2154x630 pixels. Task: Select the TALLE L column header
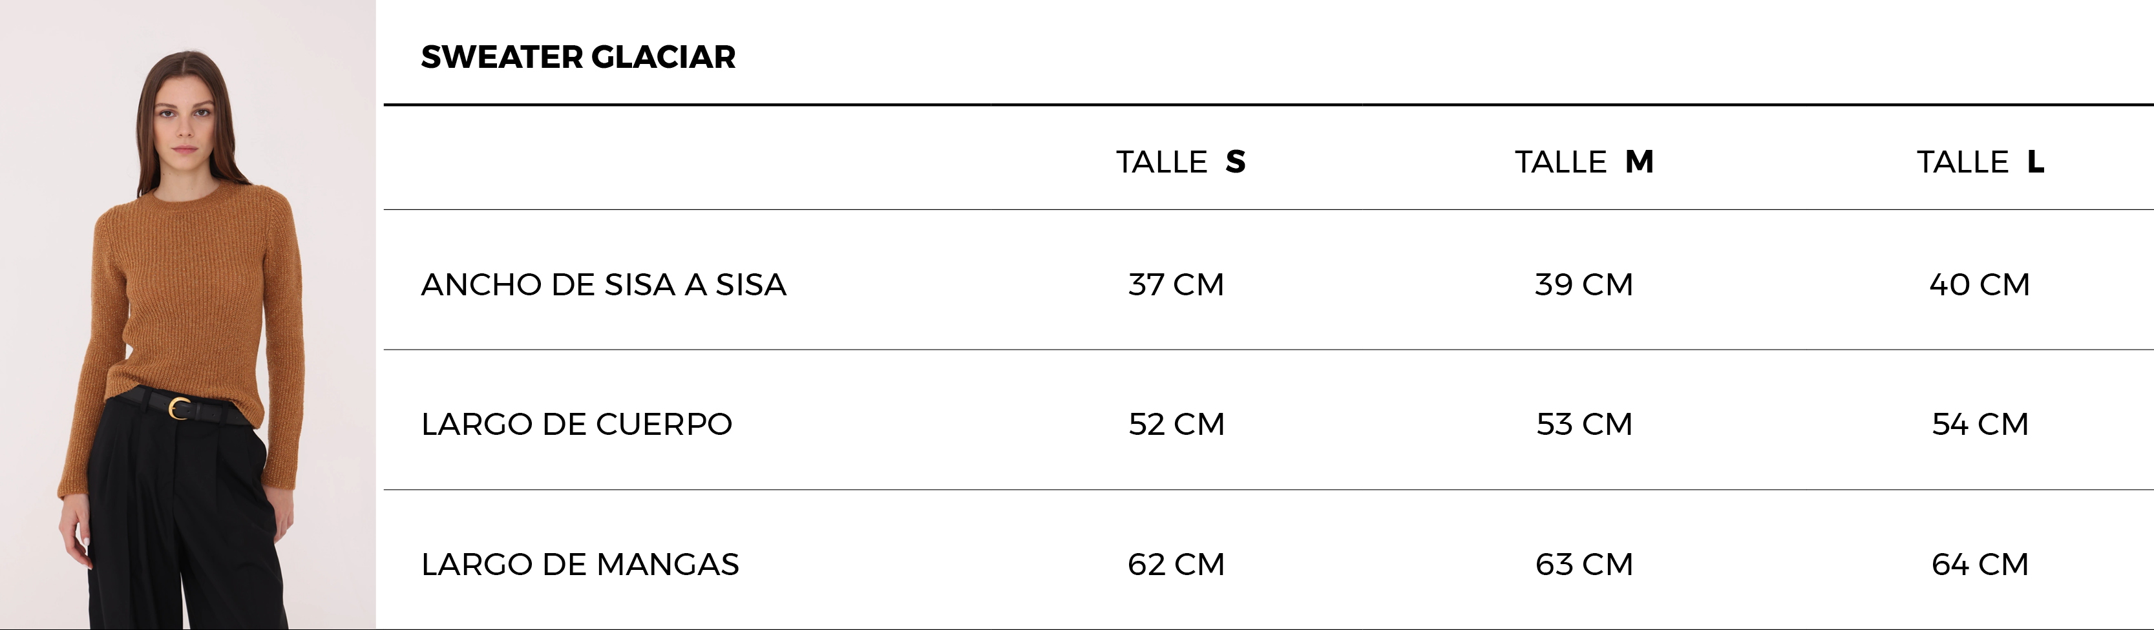tap(1980, 162)
